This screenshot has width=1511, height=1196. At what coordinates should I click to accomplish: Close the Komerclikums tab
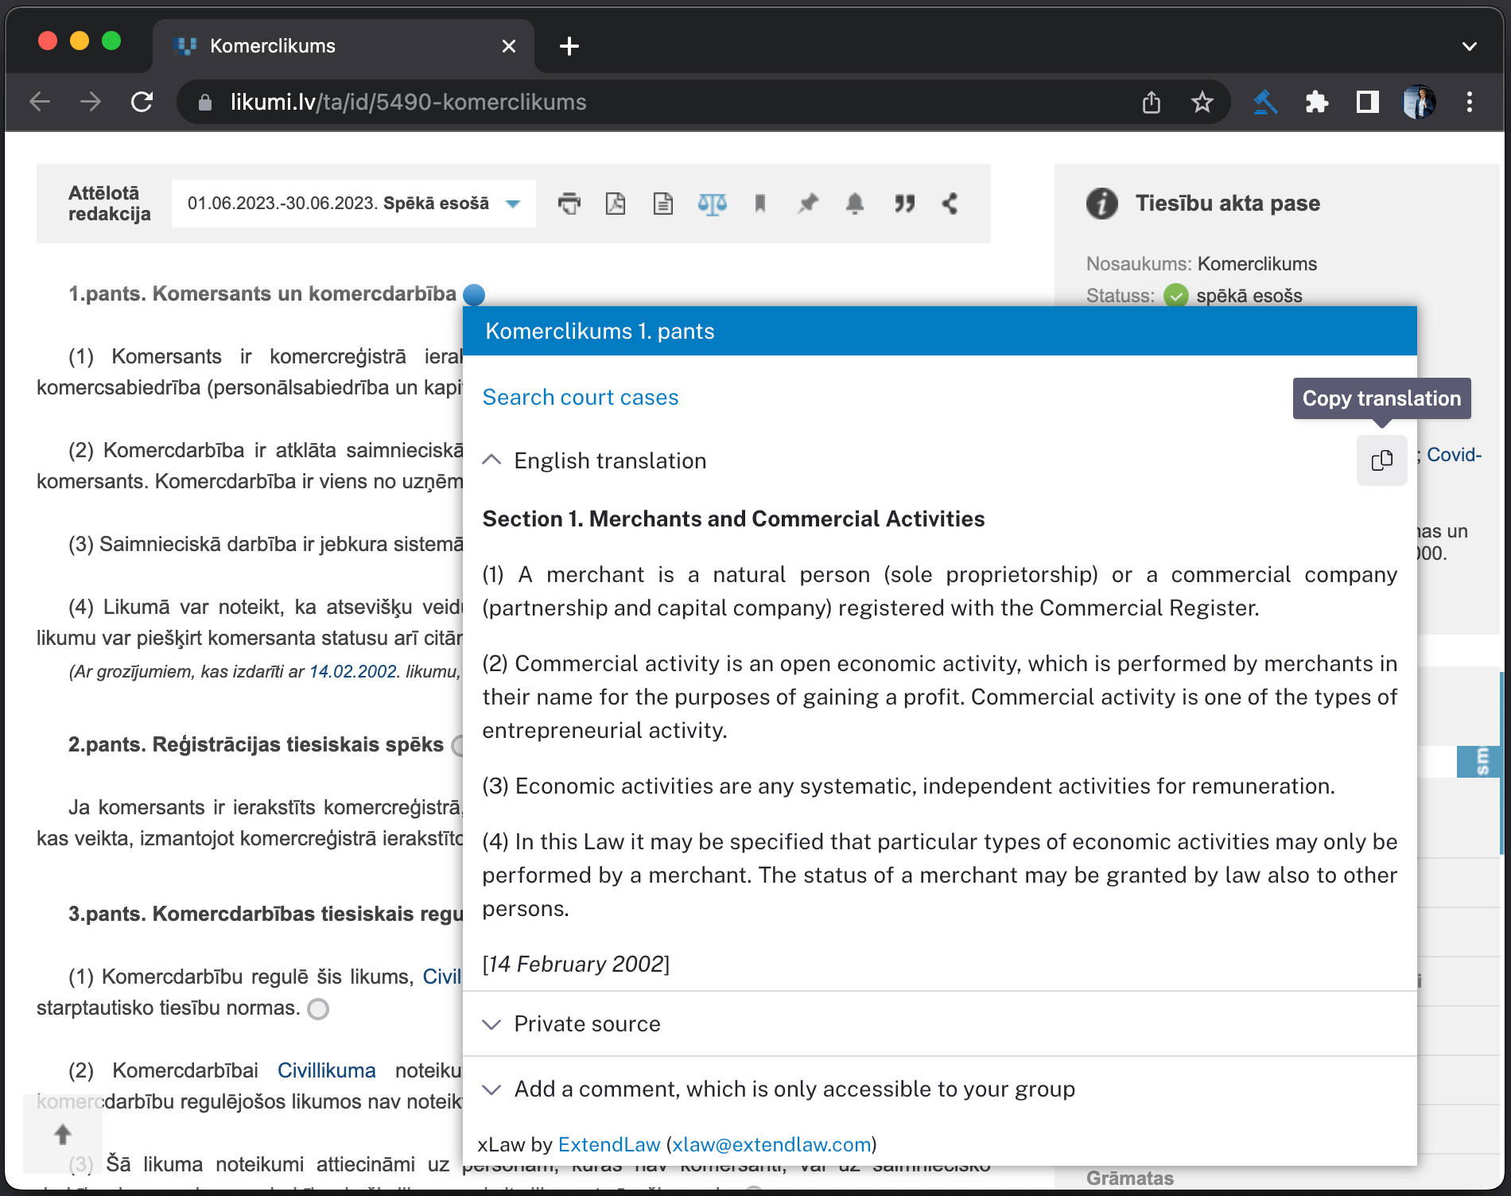coord(509,46)
